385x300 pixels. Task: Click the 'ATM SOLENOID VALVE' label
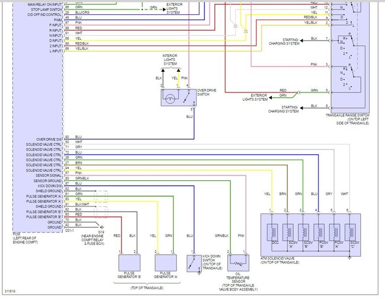point(277,258)
